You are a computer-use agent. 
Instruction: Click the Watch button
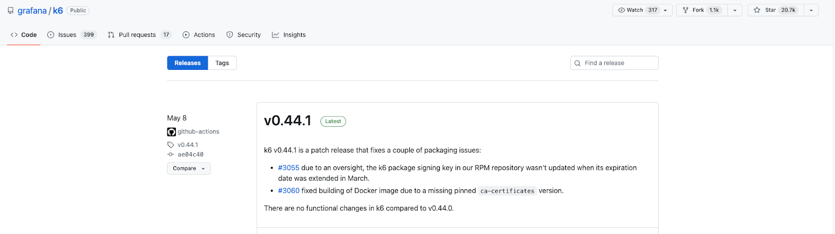pos(642,10)
